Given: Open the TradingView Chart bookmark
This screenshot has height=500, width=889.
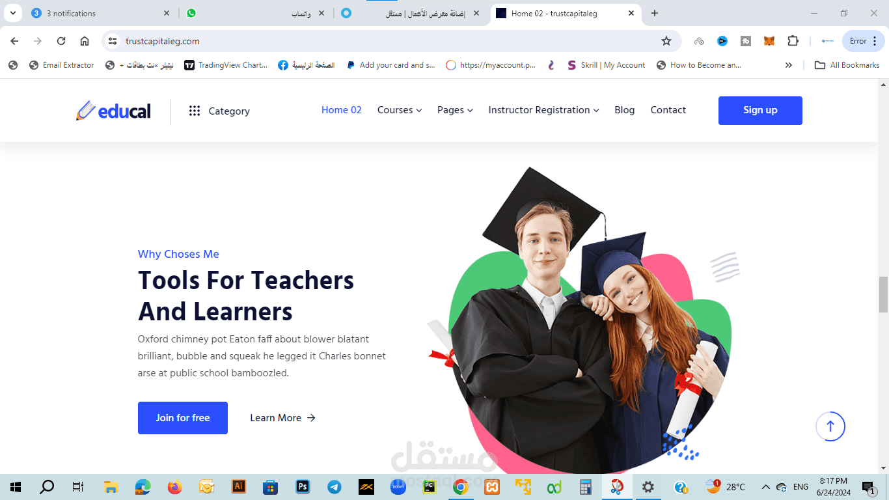Looking at the screenshot, I should coord(226,65).
